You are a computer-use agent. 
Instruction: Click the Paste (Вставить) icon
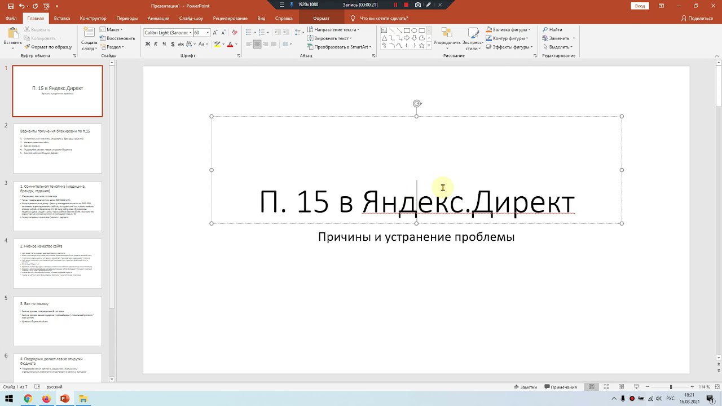pyautogui.click(x=12, y=34)
